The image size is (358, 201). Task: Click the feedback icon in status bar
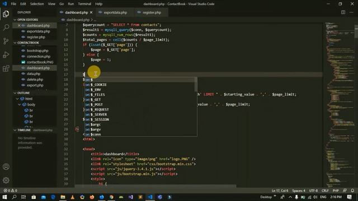345,190
